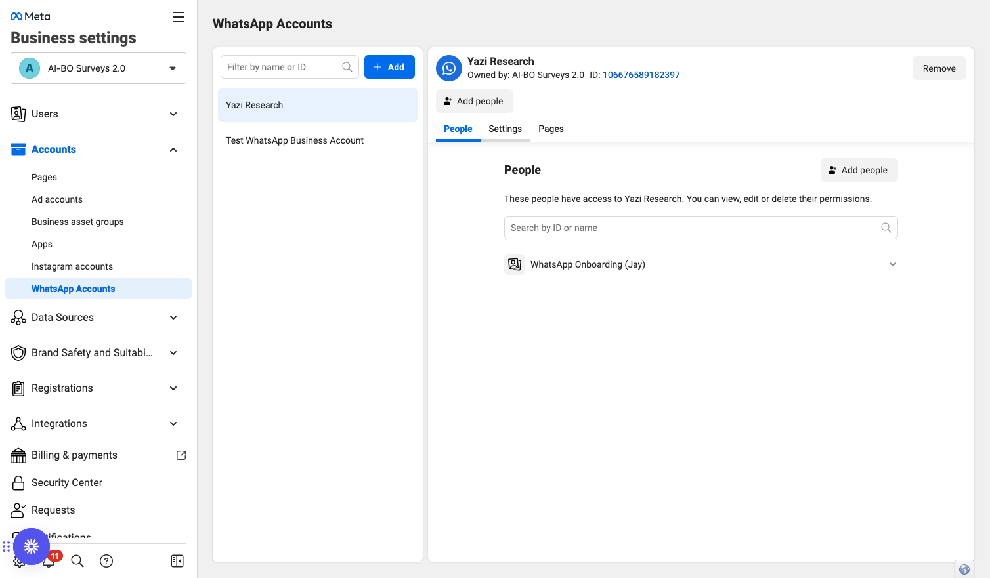Viewport: 990px width, 578px height.
Task: Click the Security Center lock icon
Action: tap(18, 483)
